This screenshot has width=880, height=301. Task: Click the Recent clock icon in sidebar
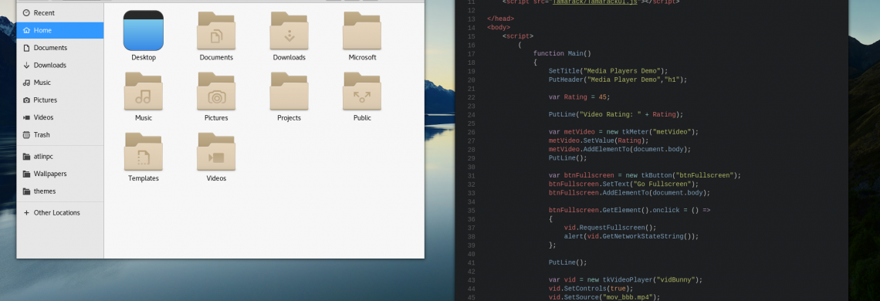pyautogui.click(x=26, y=13)
